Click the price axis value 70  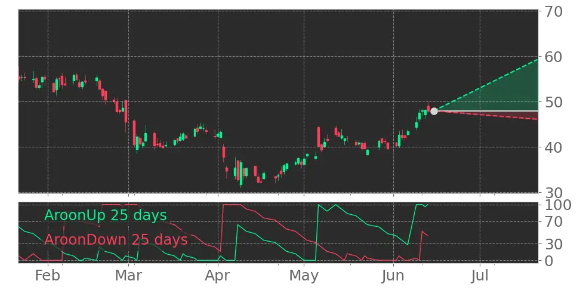553,11
